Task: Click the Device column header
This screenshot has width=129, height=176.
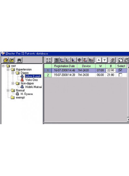Action: 86,66
